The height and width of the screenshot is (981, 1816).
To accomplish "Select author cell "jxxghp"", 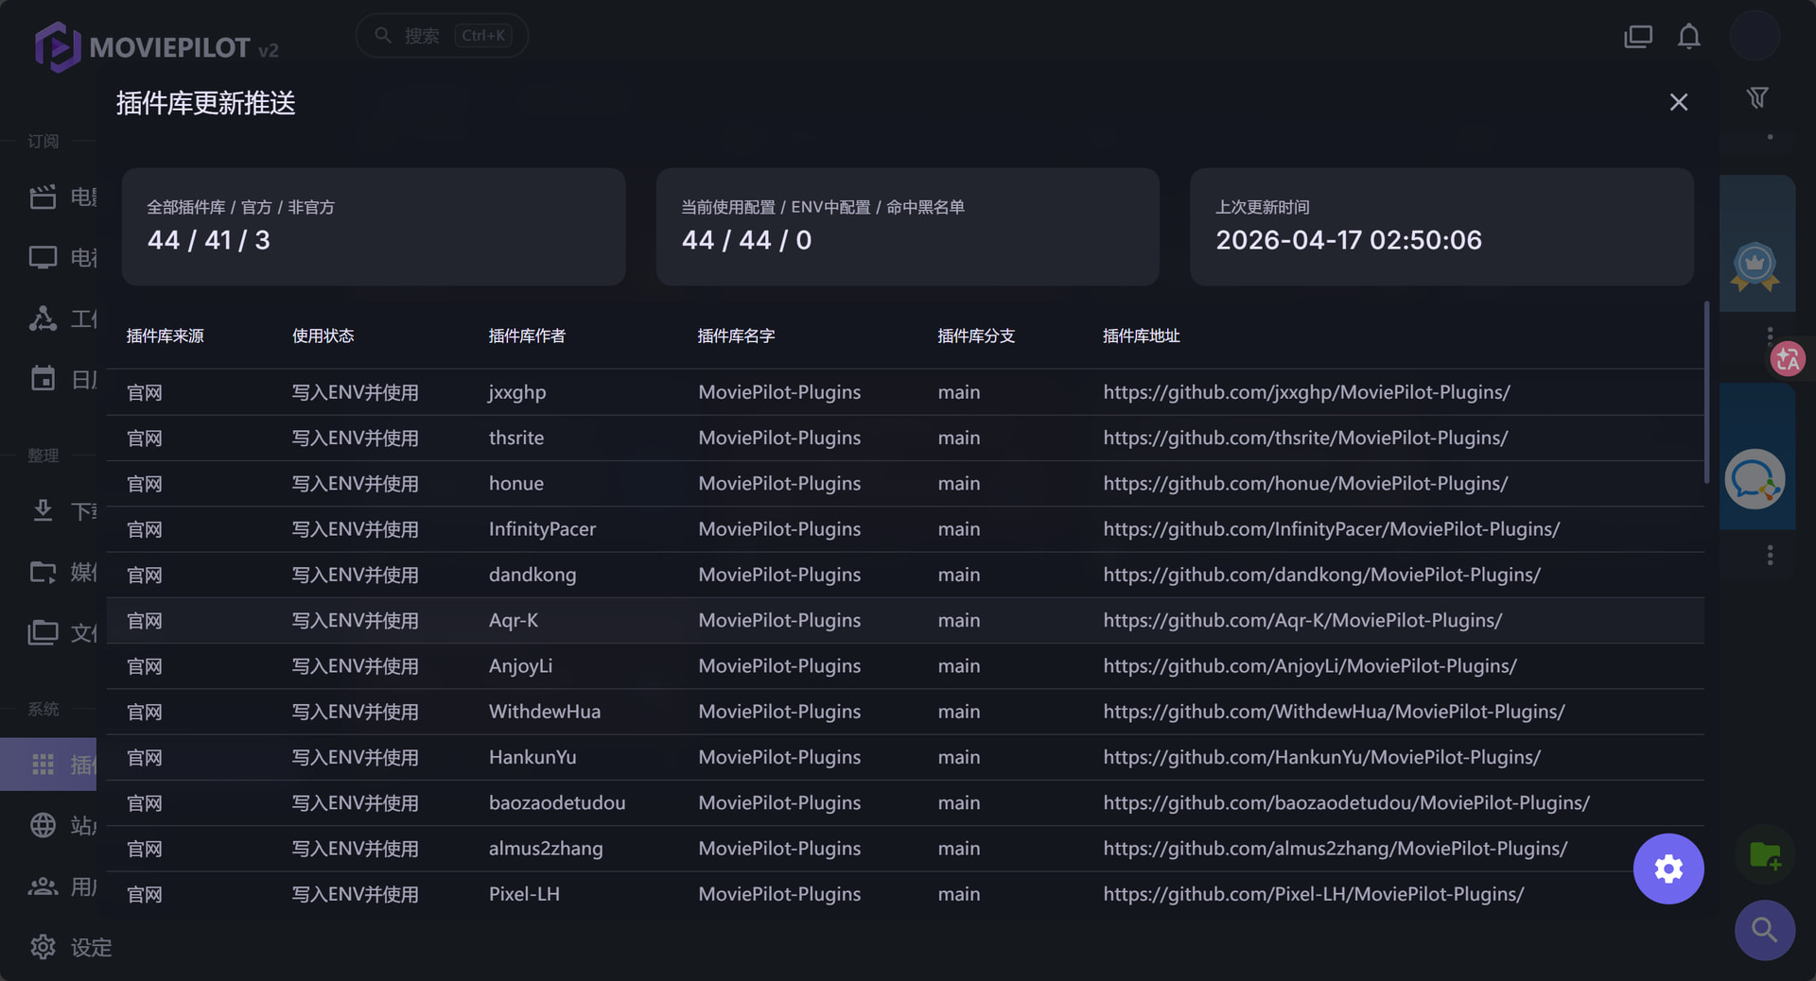I will coord(517,392).
